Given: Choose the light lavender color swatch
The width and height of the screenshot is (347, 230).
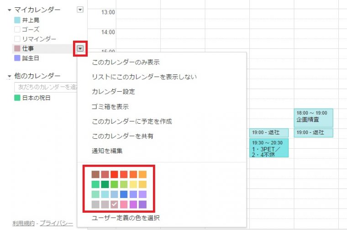Looking at the screenshot, I should [x=143, y=194].
